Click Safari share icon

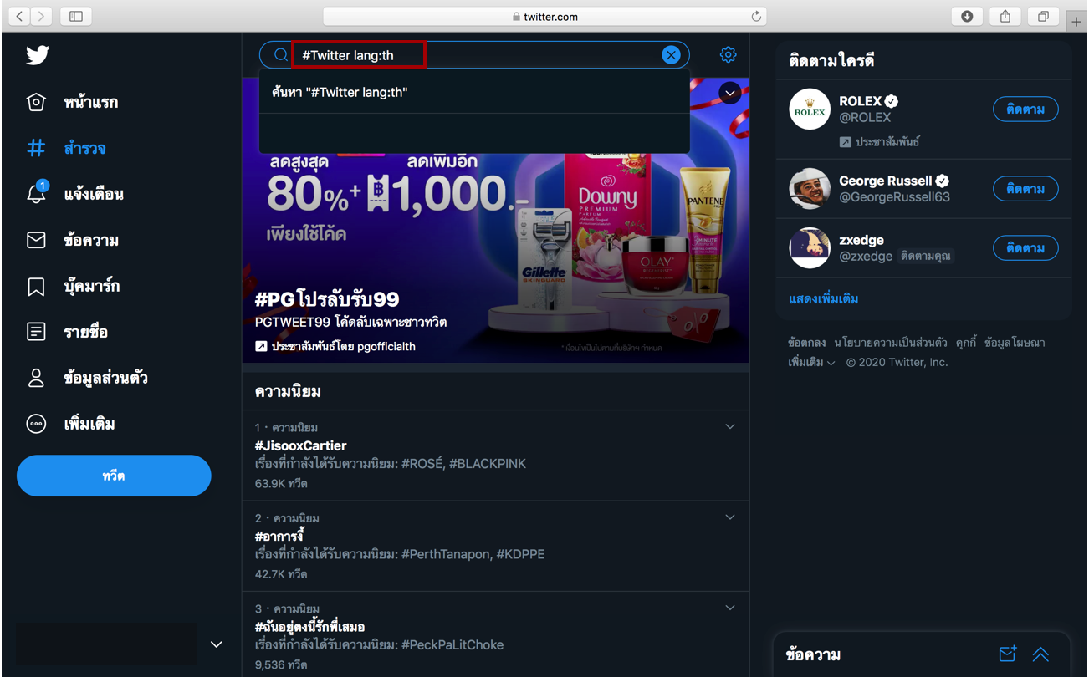pyautogui.click(x=1005, y=17)
